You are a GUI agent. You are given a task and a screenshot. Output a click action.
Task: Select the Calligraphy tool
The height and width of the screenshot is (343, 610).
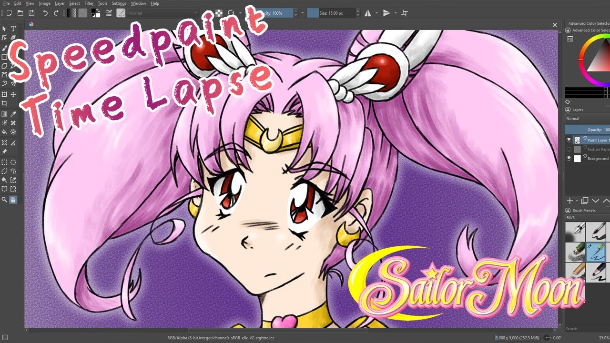(x=13, y=38)
